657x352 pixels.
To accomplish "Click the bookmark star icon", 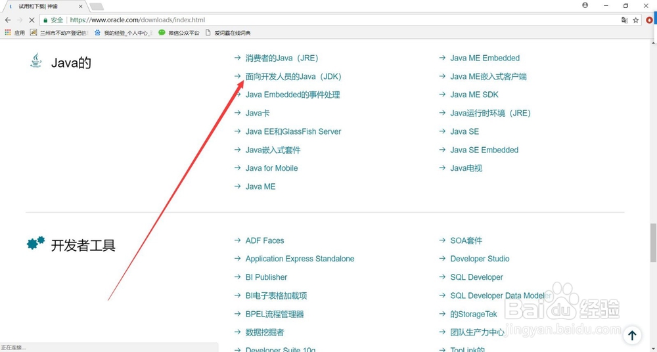I will (x=635, y=20).
